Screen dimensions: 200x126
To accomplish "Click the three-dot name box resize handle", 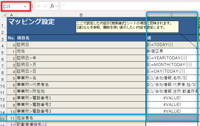I will point(32,6).
